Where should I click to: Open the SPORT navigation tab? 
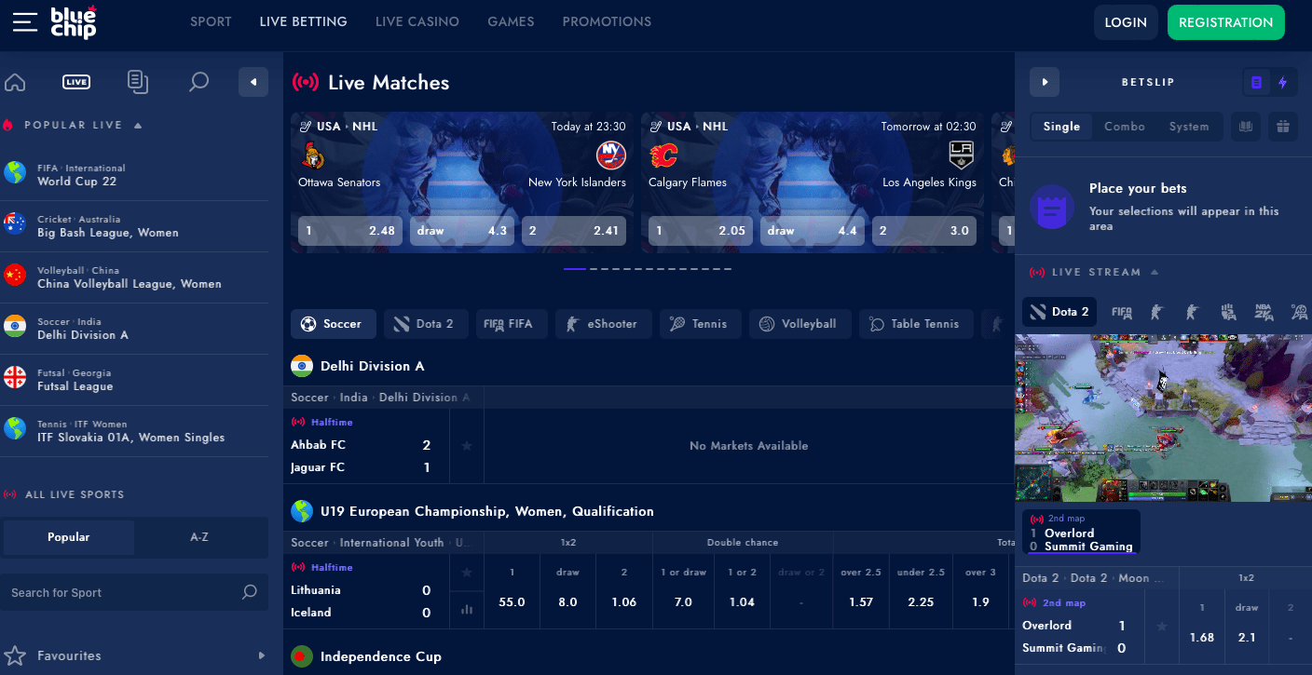pyautogui.click(x=211, y=21)
